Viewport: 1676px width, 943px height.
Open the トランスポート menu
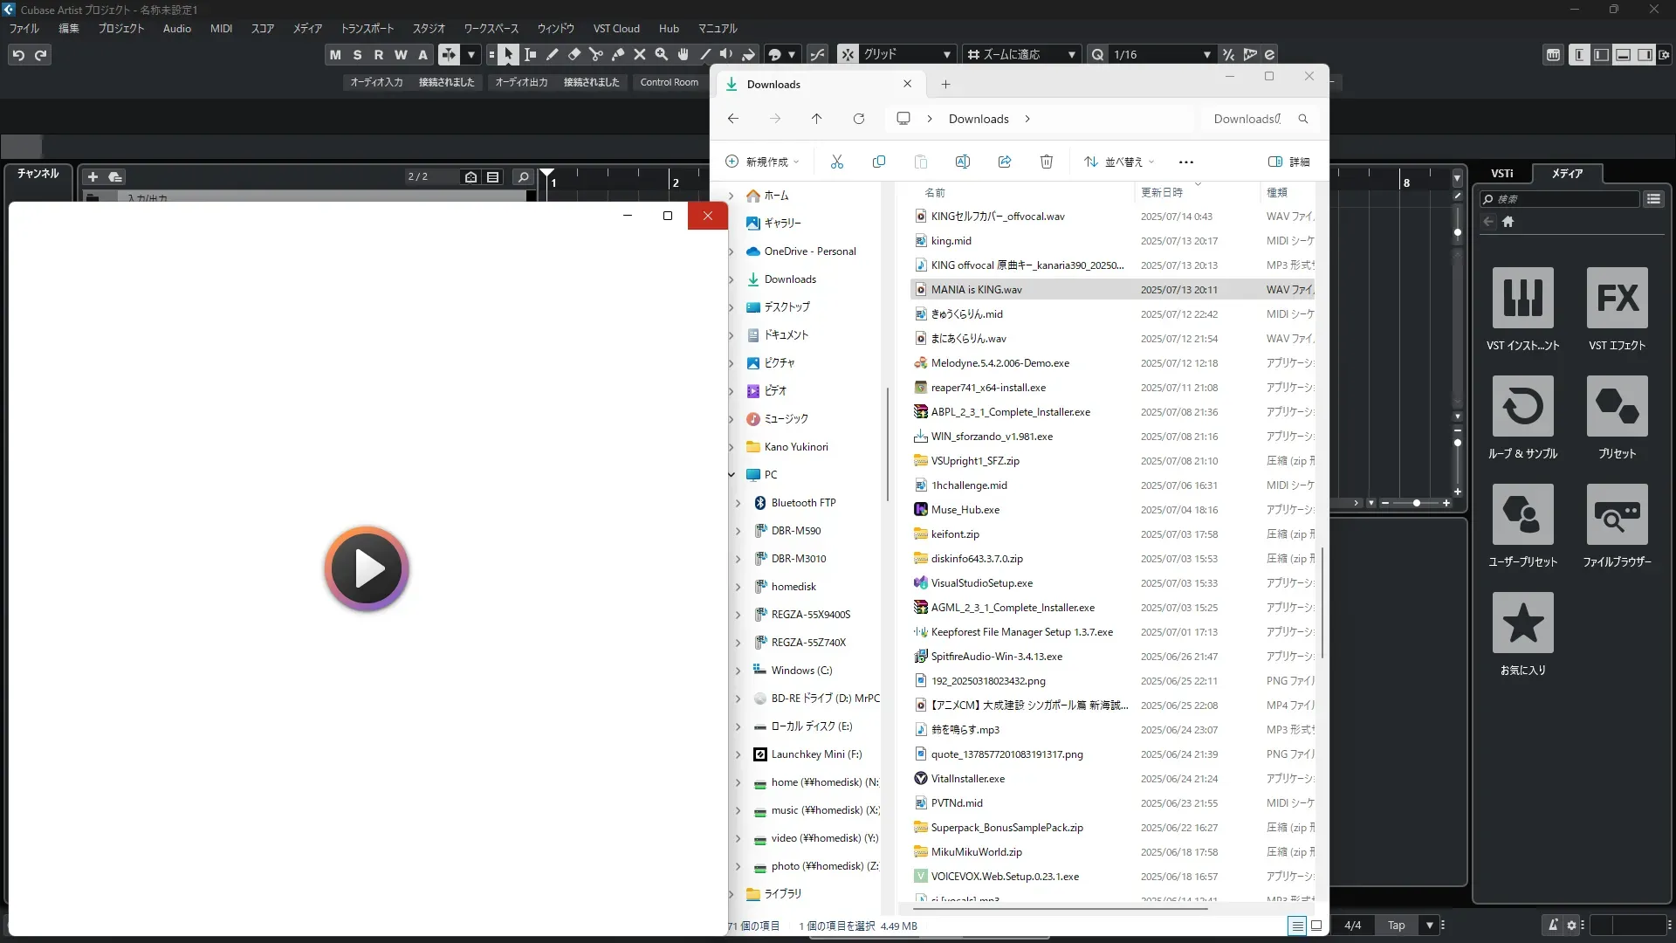point(367,29)
